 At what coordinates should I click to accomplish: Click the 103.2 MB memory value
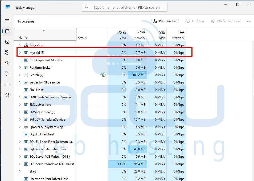coord(139,75)
